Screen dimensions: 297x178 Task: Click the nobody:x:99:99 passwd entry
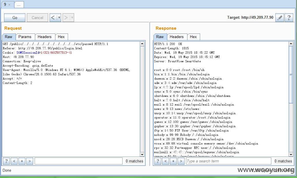coord(186,135)
